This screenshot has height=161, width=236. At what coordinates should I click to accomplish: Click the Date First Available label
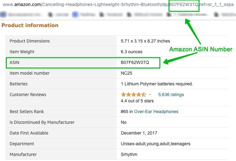pos(29,133)
